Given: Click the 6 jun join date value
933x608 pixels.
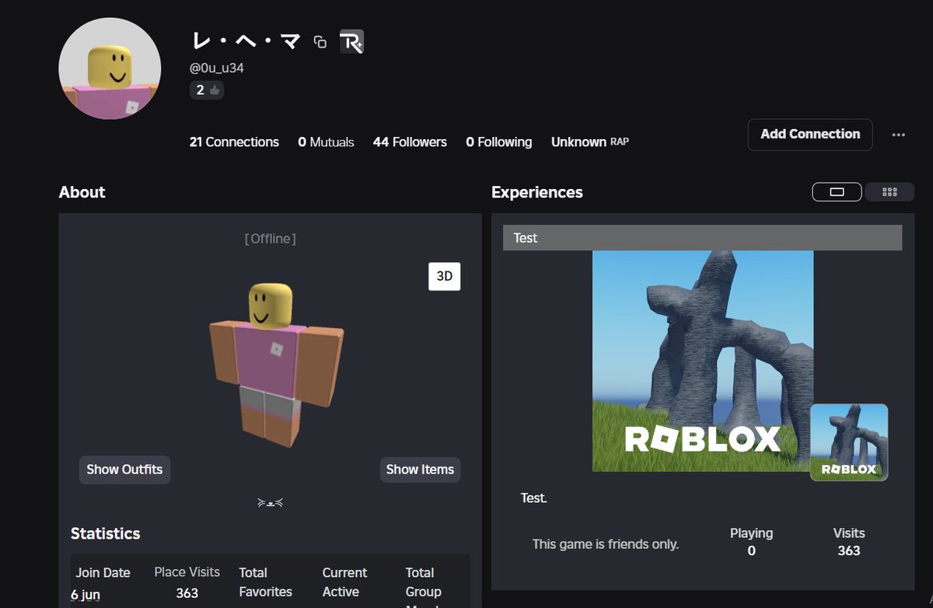Looking at the screenshot, I should (x=86, y=595).
